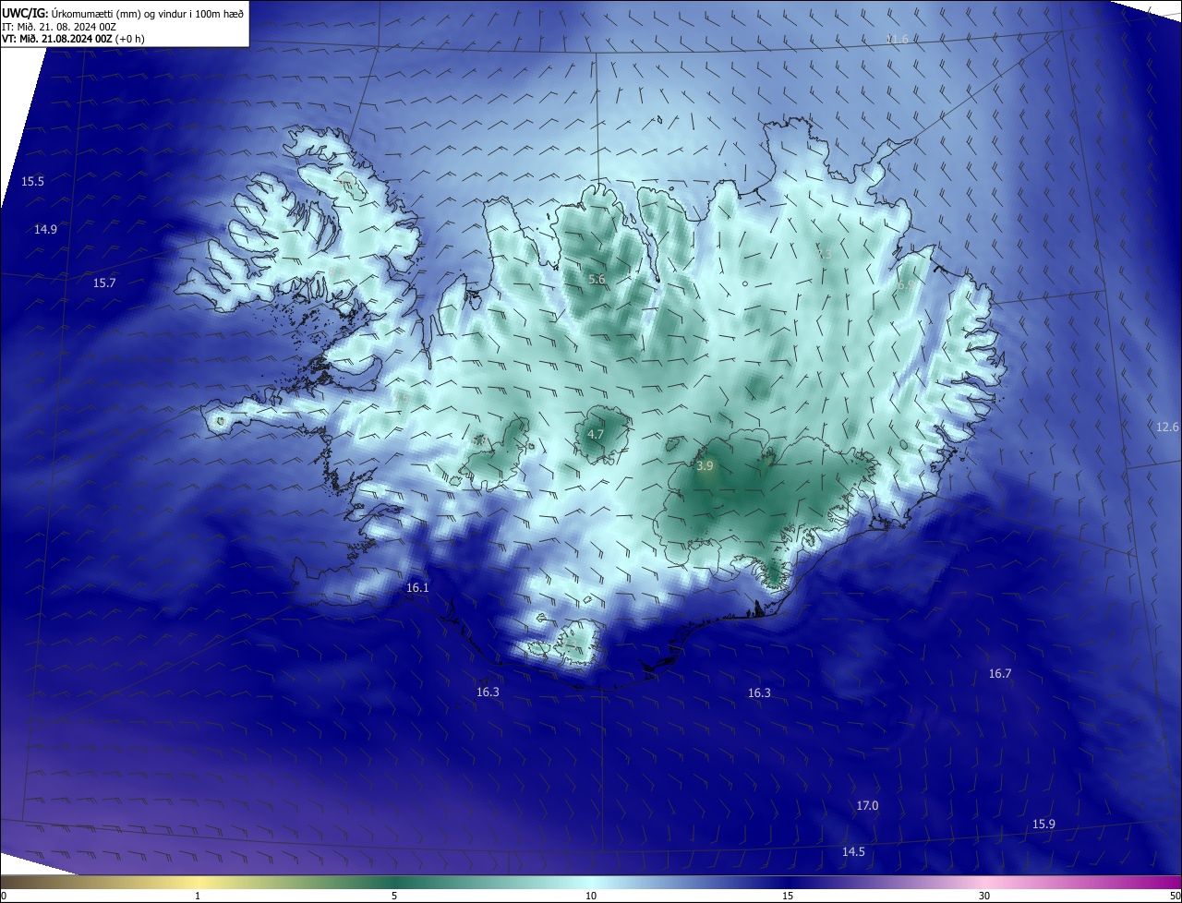The width and height of the screenshot is (1182, 903).
Task: Click the colorbar tick labeled 10
Action: pos(591,896)
